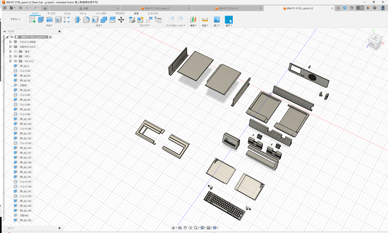Show the 原点 (Origin) folder
The width and height of the screenshot is (388, 233).
coord(15,51)
